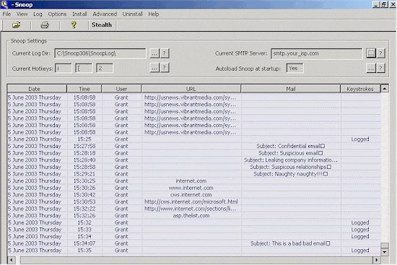Click help button next to SMTP Server
The image size is (397, 265).
(381, 53)
